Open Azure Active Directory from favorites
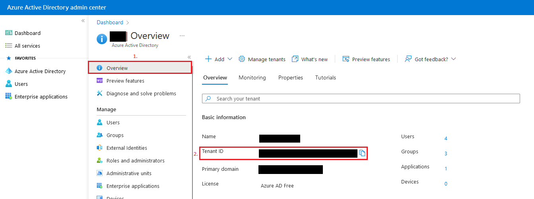534x199 pixels. point(40,71)
